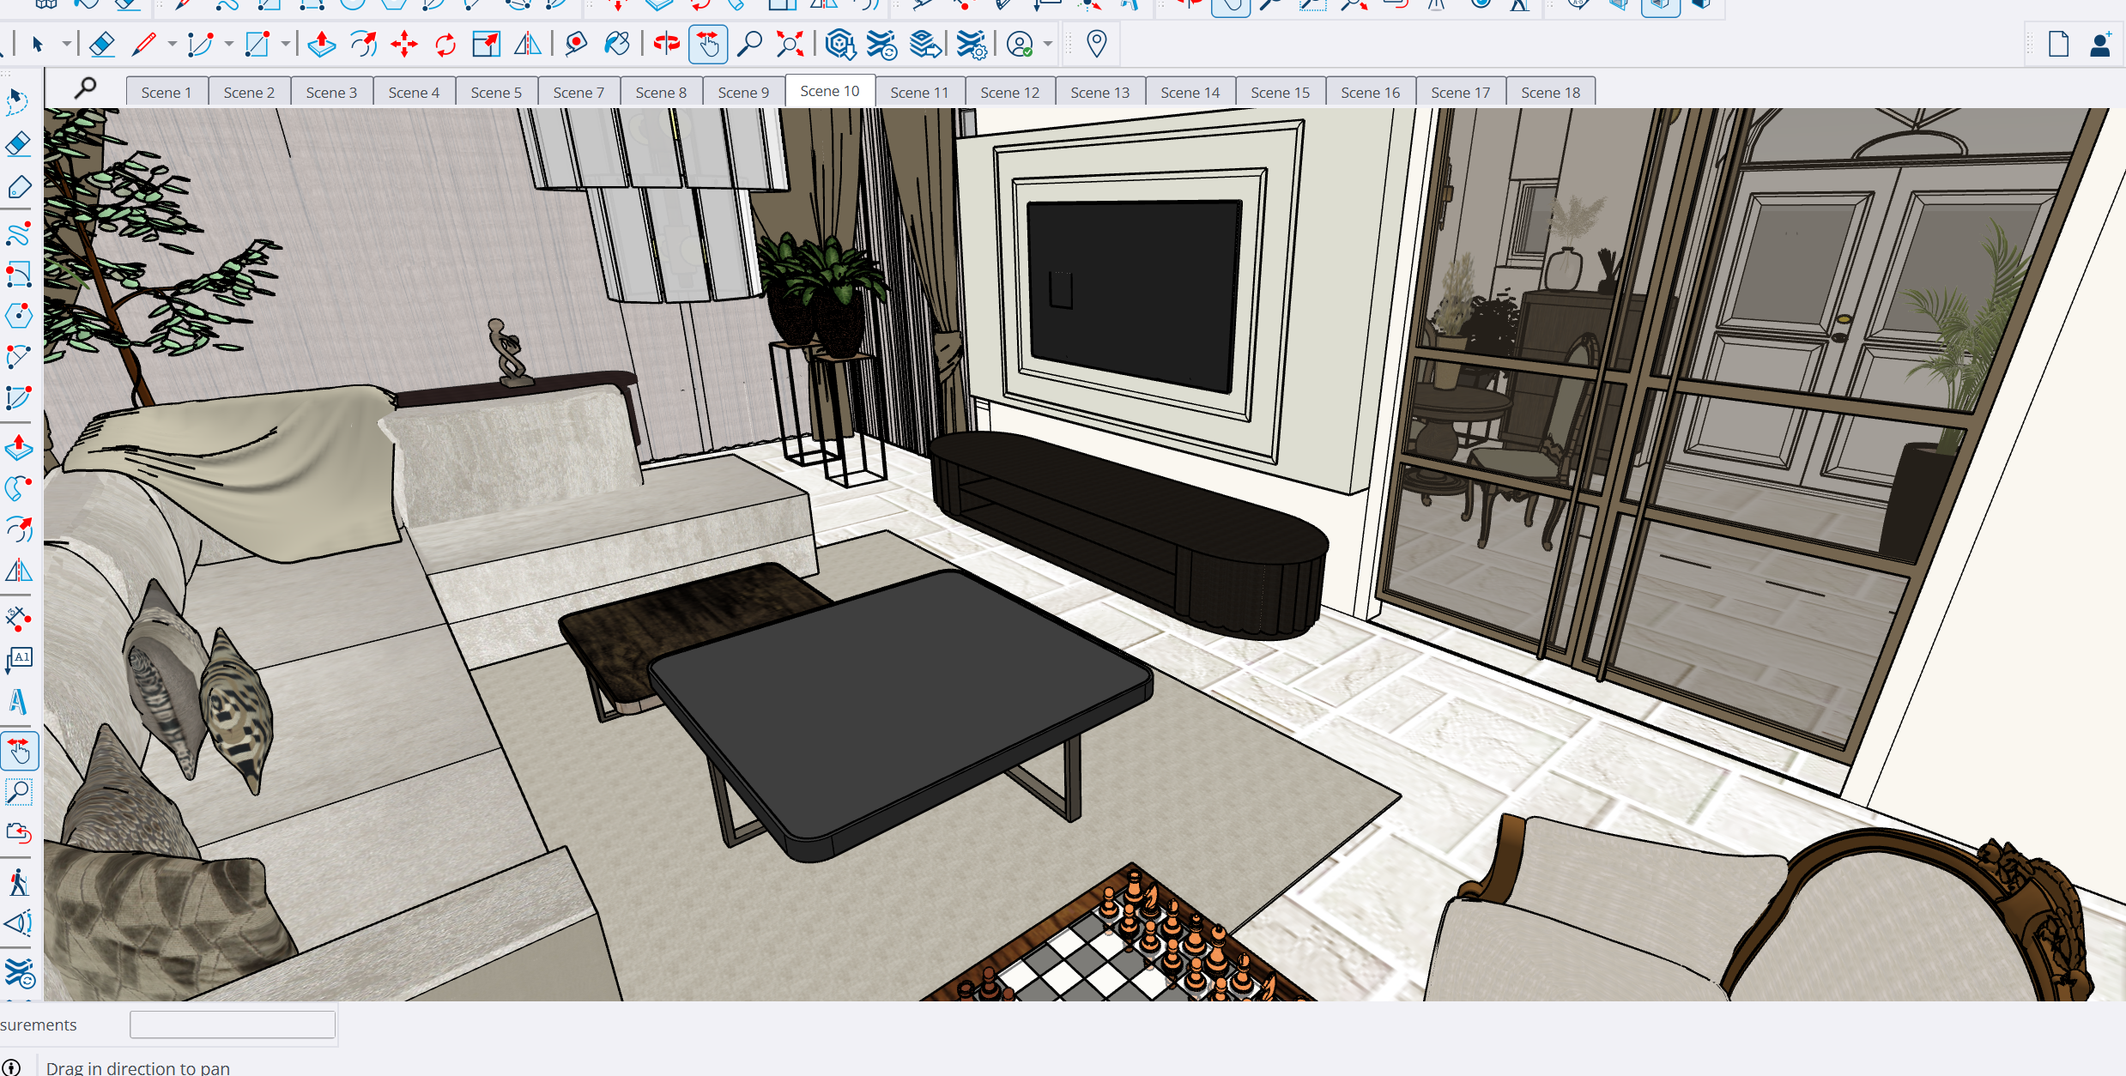Open the user account dropdown arrow
The image size is (2126, 1076).
click(1048, 44)
